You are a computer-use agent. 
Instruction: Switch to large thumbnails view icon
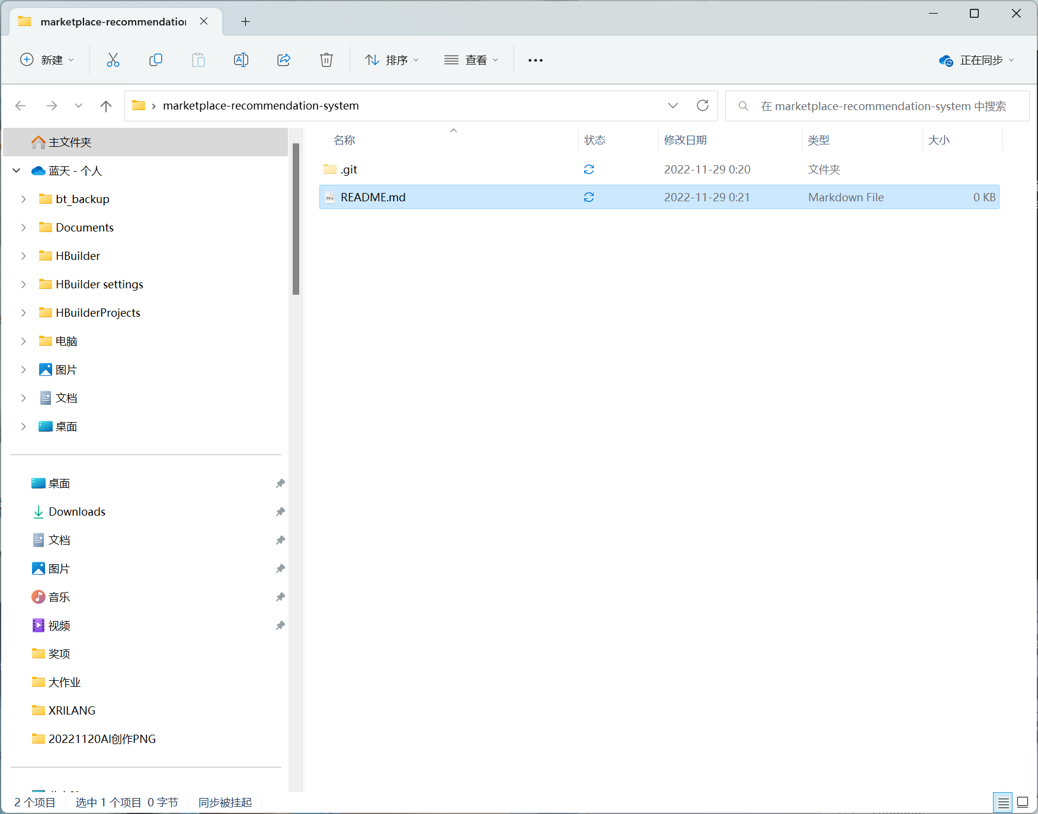point(1023,803)
